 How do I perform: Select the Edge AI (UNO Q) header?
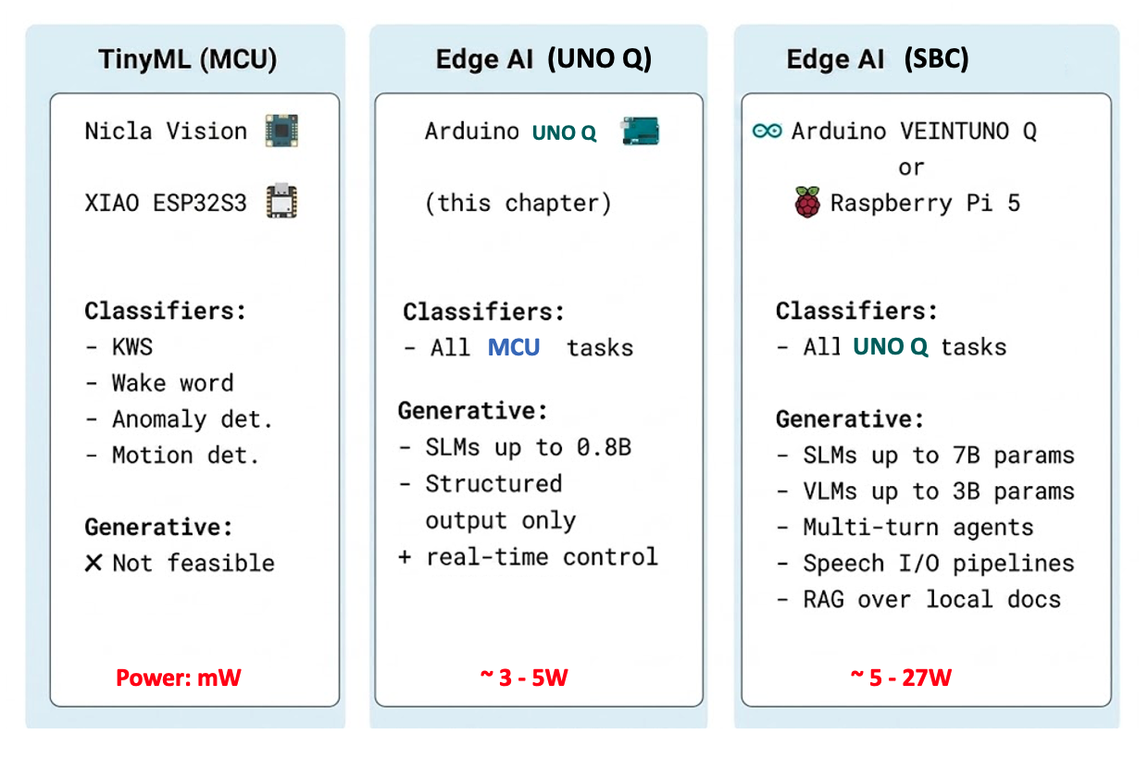tap(544, 59)
